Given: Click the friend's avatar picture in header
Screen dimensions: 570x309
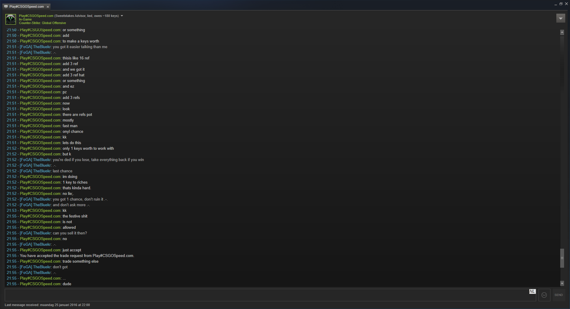Looking at the screenshot, I should (x=11, y=19).
